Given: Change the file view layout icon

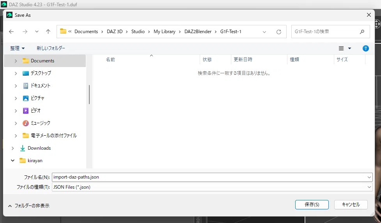Looking at the screenshot, I should pyautogui.click(x=341, y=48).
